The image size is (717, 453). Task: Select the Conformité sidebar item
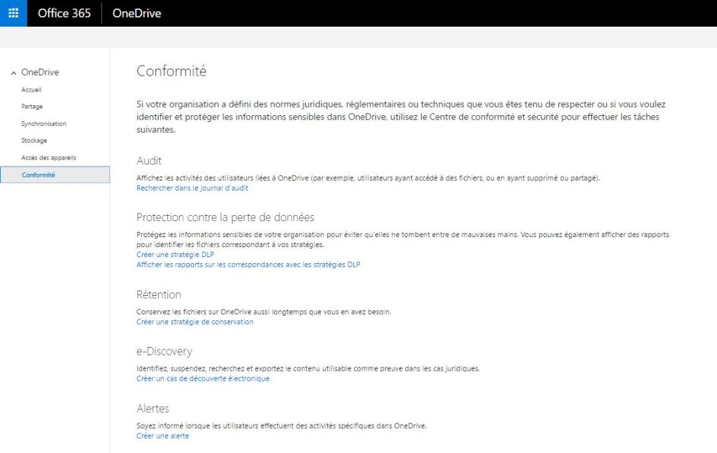[38, 175]
